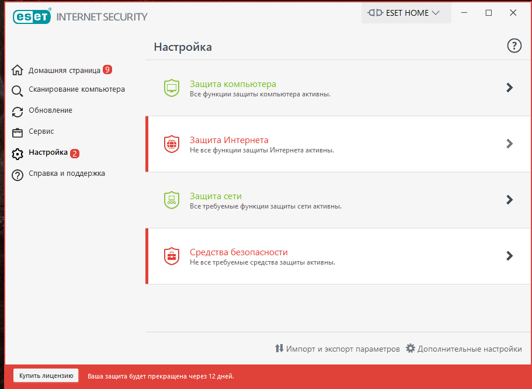Open the Защита Интернета heading

tap(229, 140)
